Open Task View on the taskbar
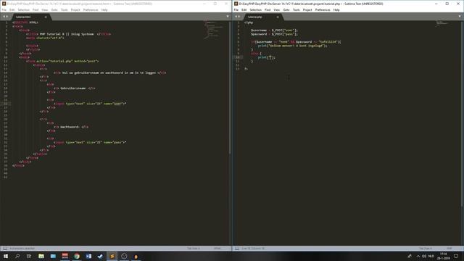 tap(29, 256)
